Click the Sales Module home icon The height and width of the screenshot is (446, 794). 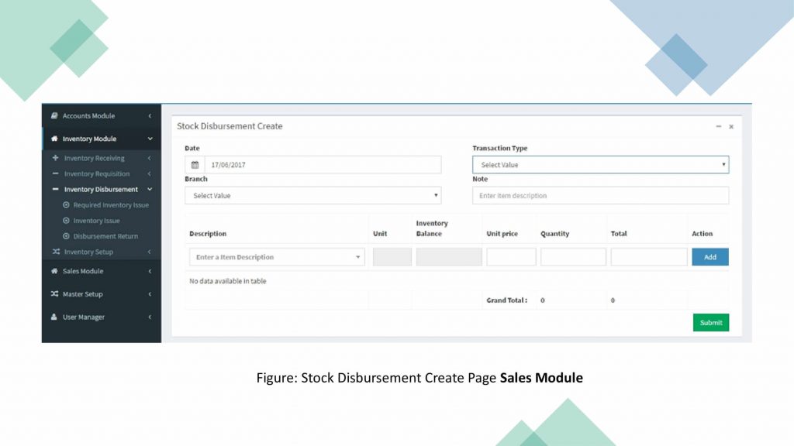[54, 272]
